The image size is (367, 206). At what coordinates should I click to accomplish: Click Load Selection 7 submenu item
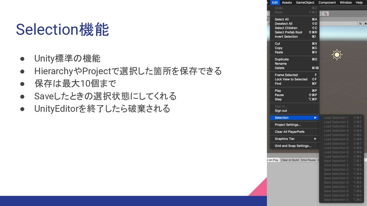(x=342, y=144)
